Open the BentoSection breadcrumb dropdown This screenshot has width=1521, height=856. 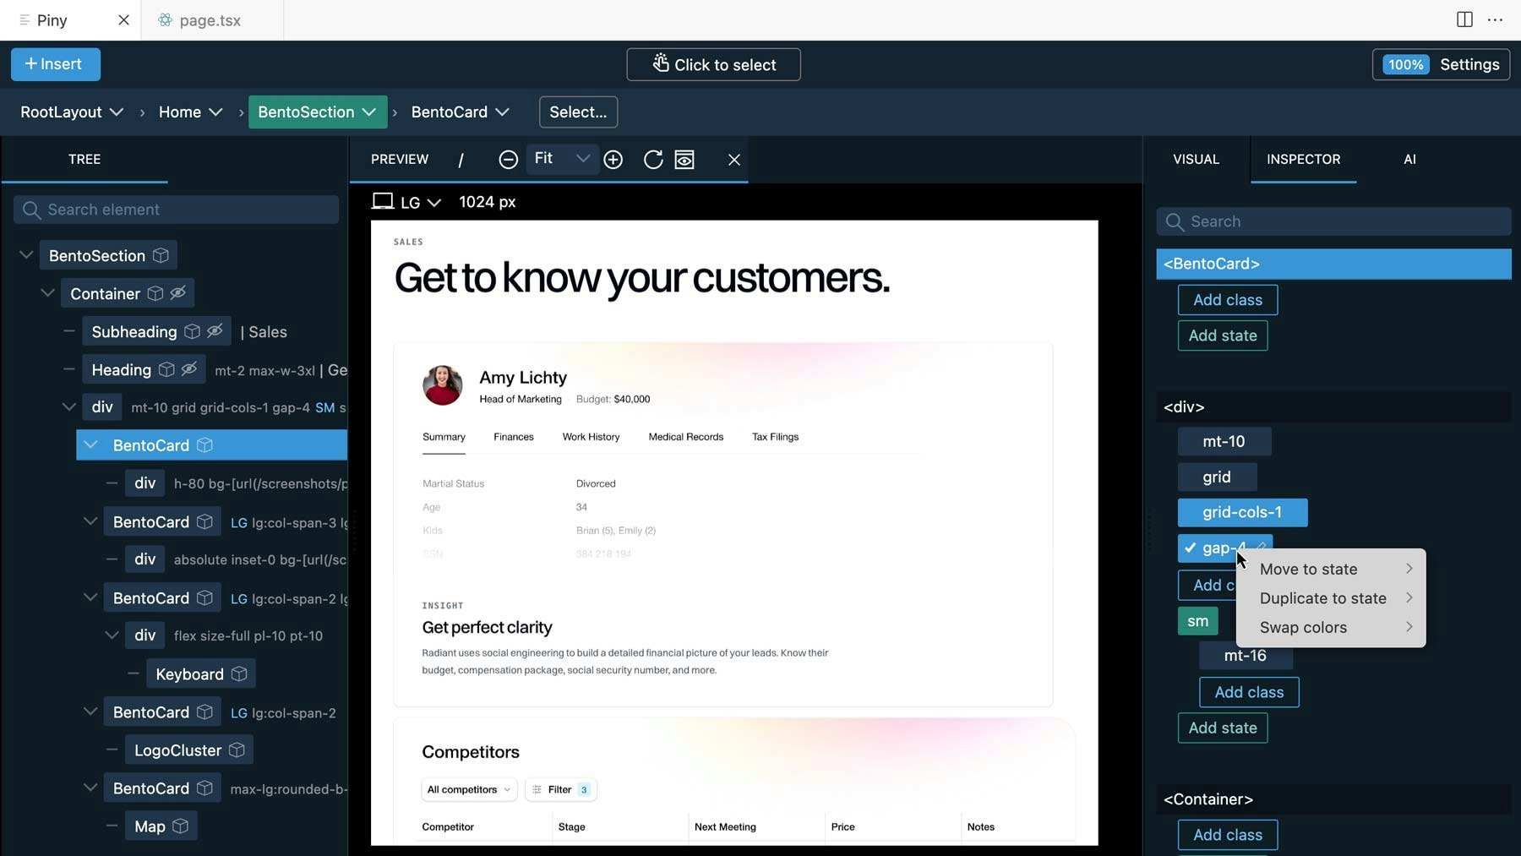tap(368, 112)
